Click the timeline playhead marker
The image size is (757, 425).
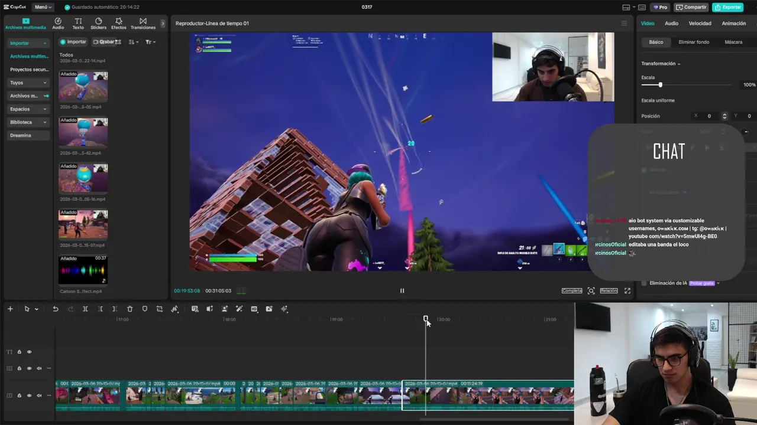(x=425, y=319)
